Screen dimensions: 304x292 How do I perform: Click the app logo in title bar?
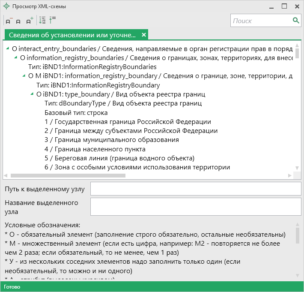[6, 6]
